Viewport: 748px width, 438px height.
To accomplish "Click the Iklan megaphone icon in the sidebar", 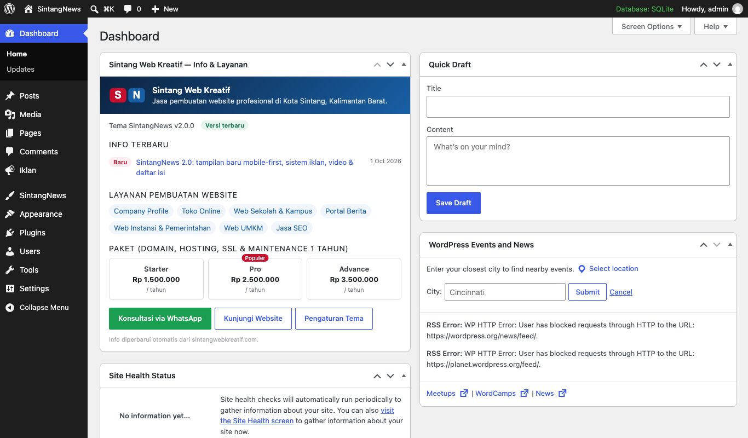I will tap(10, 170).
